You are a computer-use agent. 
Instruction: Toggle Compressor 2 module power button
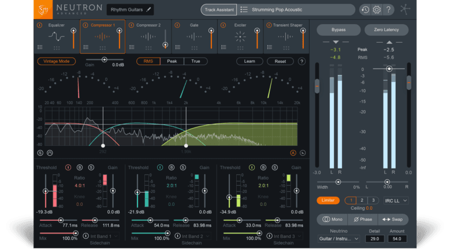tap(131, 25)
